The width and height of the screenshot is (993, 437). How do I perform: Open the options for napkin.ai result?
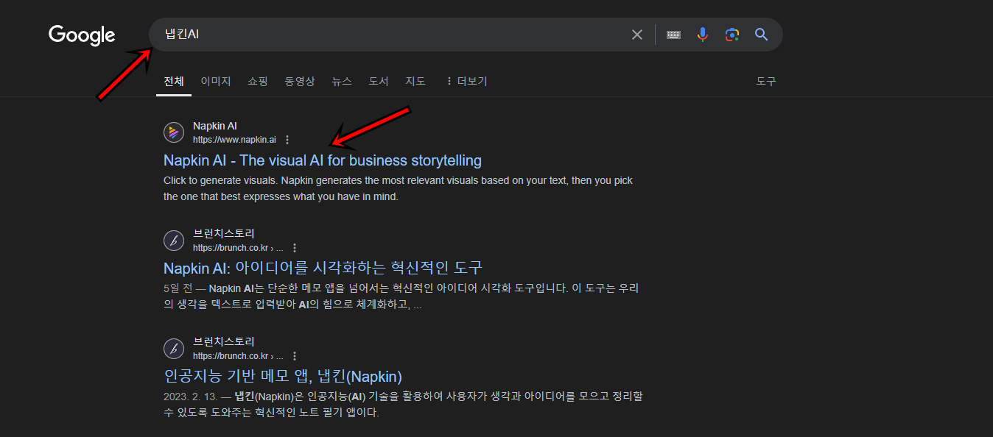pyautogui.click(x=287, y=140)
